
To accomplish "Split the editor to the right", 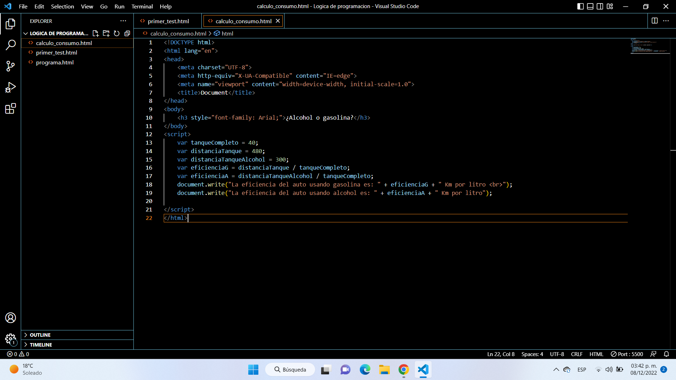I will pos(655,21).
